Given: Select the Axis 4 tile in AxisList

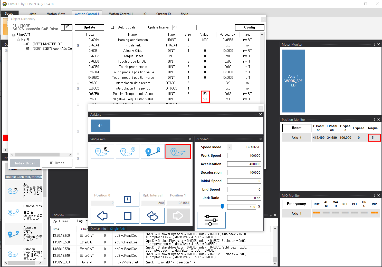Looking at the screenshot, I should pos(100,126).
